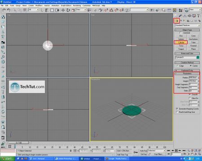Click the object color swatch
The height and width of the screenshot is (161, 202).
pyautogui.click(x=198, y=57)
